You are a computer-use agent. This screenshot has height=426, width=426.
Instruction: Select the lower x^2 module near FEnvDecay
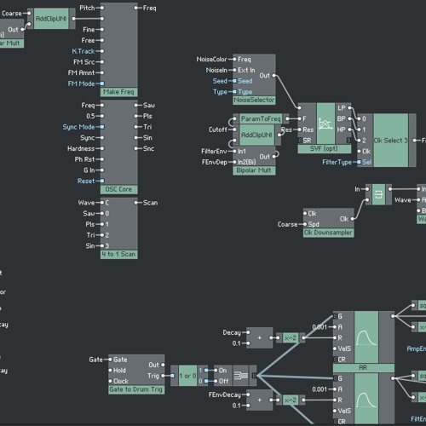291,400
